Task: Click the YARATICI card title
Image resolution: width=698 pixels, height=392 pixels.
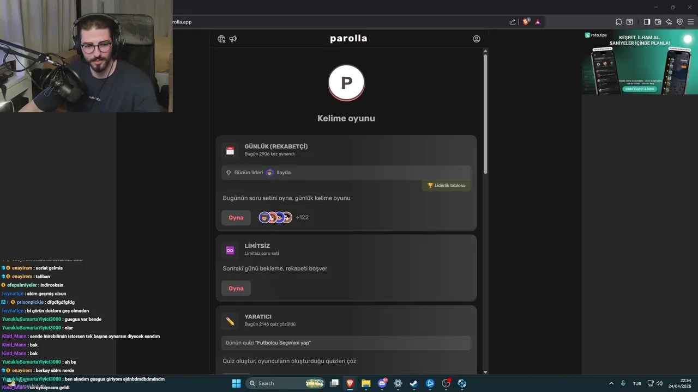Action: [x=258, y=317]
